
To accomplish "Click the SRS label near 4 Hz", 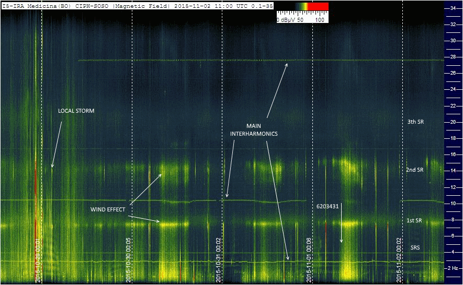I will click(x=414, y=247).
